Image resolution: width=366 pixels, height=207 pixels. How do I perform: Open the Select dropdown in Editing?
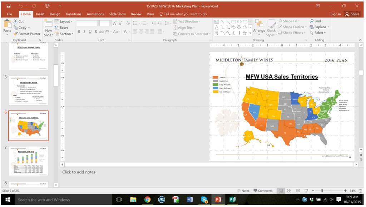point(317,33)
